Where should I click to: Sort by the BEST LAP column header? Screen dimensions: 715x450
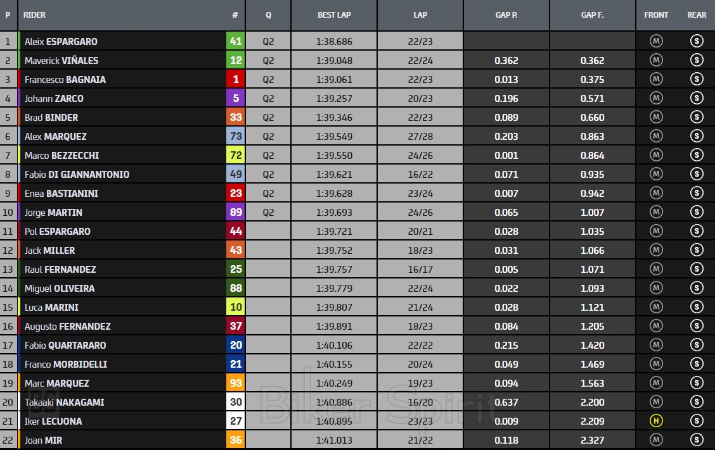tap(334, 15)
